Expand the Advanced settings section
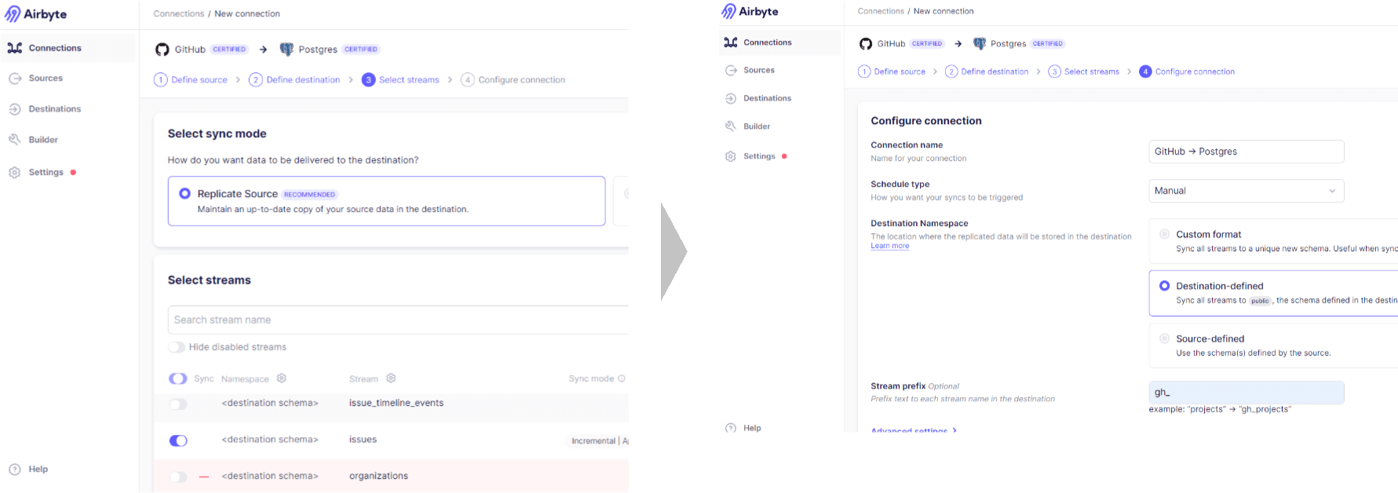 point(913,430)
